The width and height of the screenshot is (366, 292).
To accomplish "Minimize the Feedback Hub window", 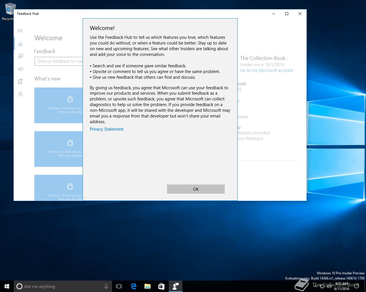I will tap(274, 14).
